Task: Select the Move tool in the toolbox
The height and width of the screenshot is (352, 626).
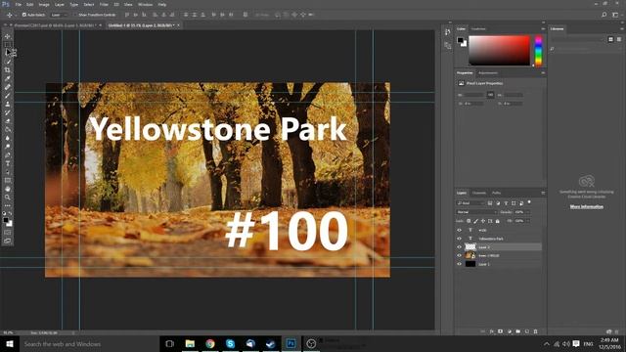Action: pos(8,36)
